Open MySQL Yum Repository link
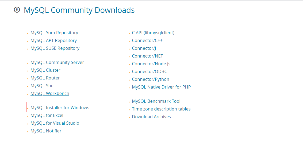Image resolution: width=303 pixels, height=145 pixels. (x=54, y=33)
